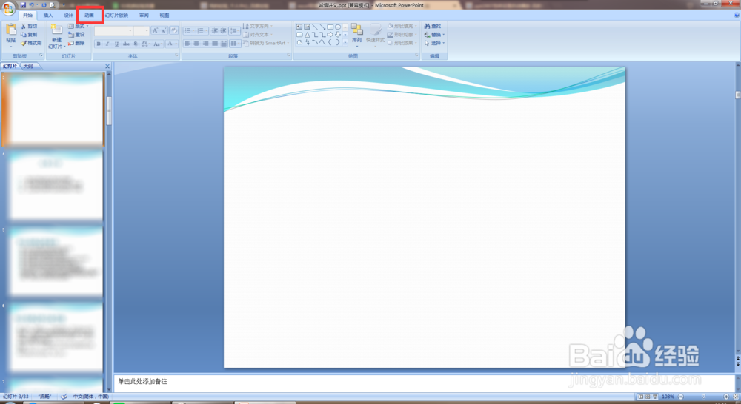Open Convert to SmartArt dropdown
The width and height of the screenshot is (741, 404).
[266, 43]
